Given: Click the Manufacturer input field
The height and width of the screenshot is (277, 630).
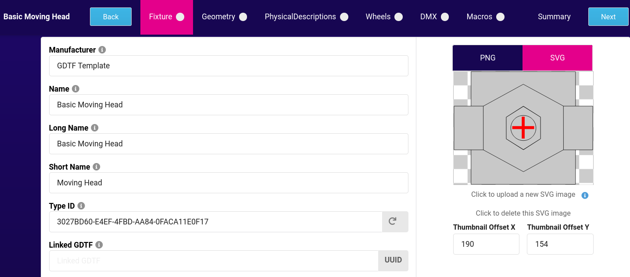Looking at the screenshot, I should [229, 66].
